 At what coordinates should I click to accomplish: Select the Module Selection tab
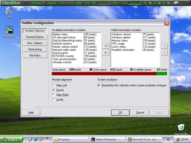click(35, 31)
